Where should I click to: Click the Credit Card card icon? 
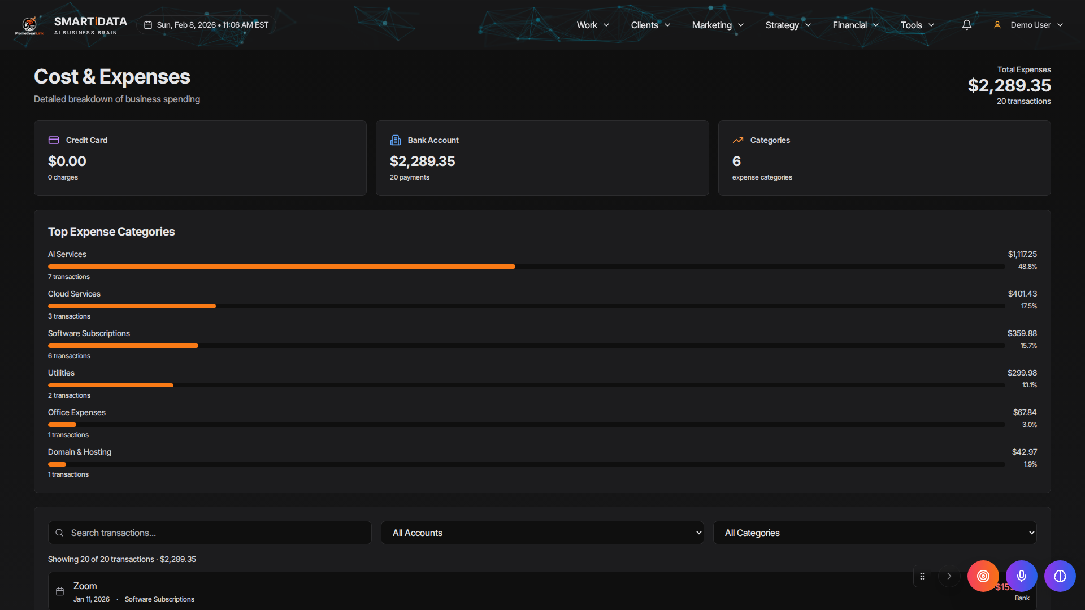[x=54, y=140]
